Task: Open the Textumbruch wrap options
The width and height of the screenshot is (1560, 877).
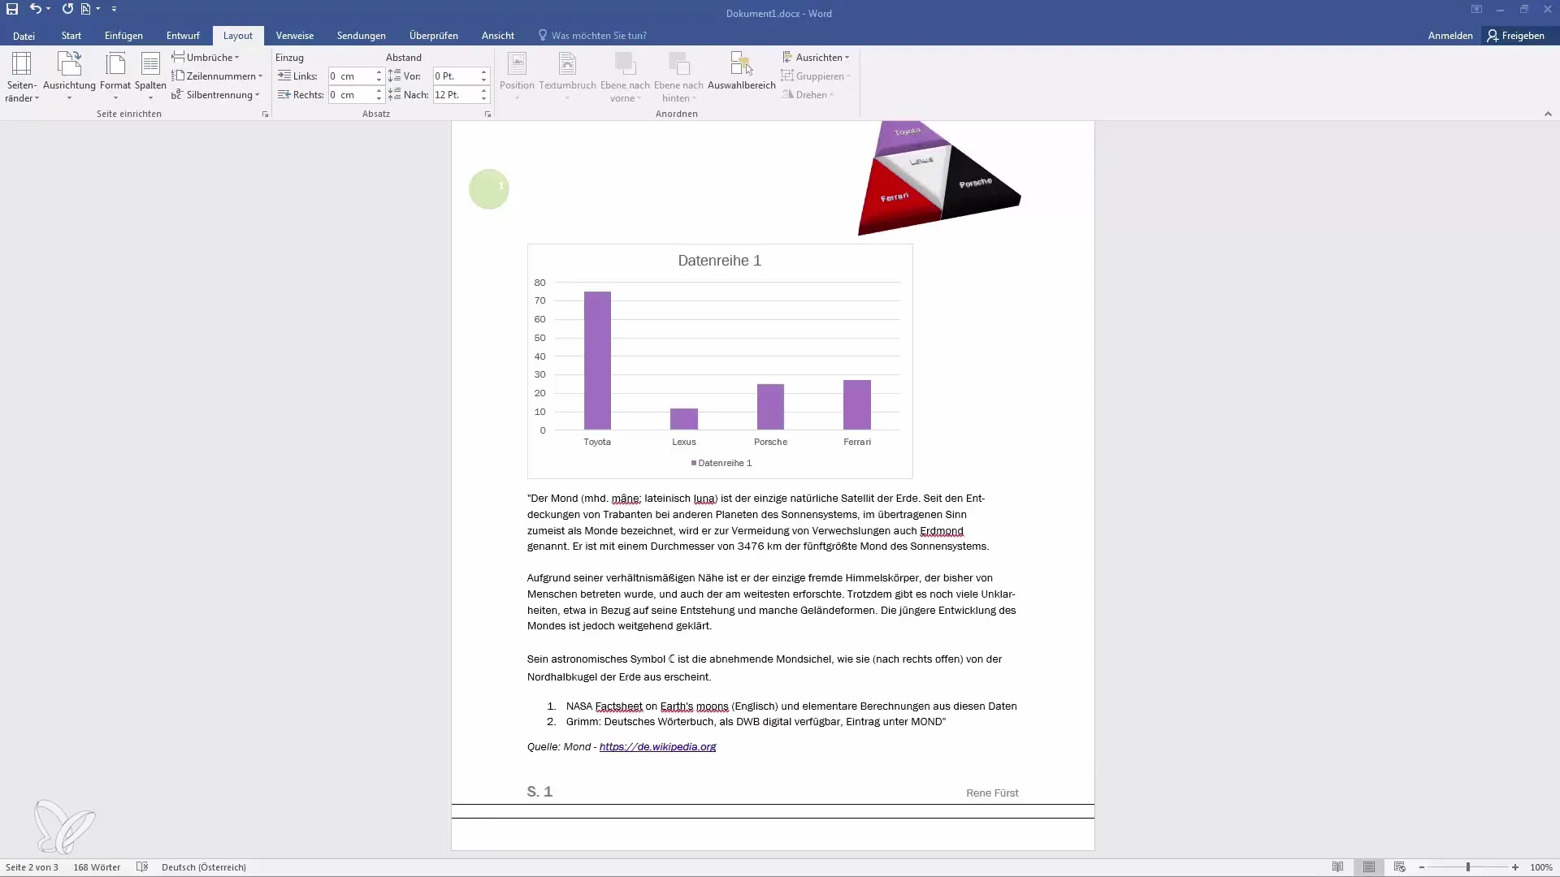Action: tap(567, 77)
